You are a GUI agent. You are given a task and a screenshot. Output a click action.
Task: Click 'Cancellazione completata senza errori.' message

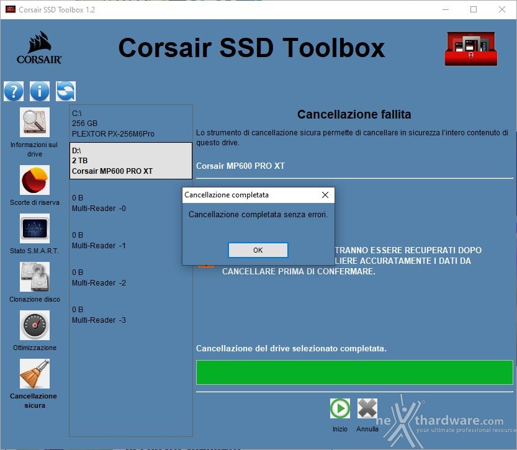point(258,215)
